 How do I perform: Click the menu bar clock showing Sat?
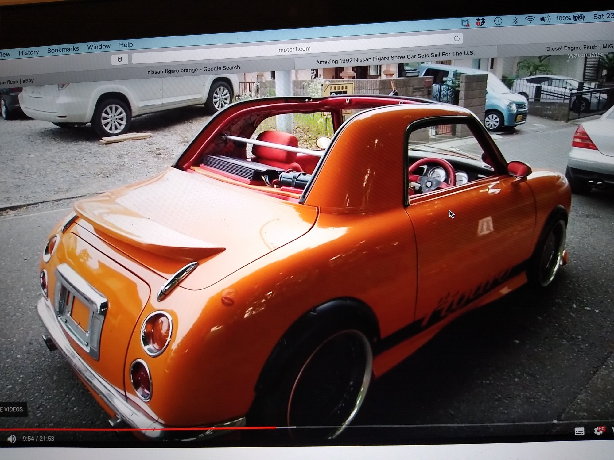[603, 16]
